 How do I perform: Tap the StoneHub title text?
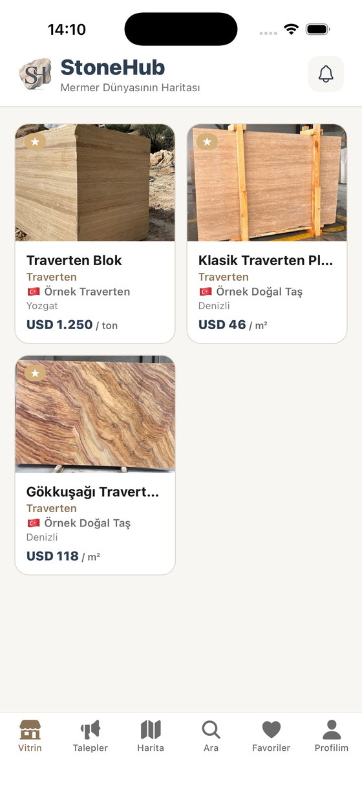tap(112, 67)
